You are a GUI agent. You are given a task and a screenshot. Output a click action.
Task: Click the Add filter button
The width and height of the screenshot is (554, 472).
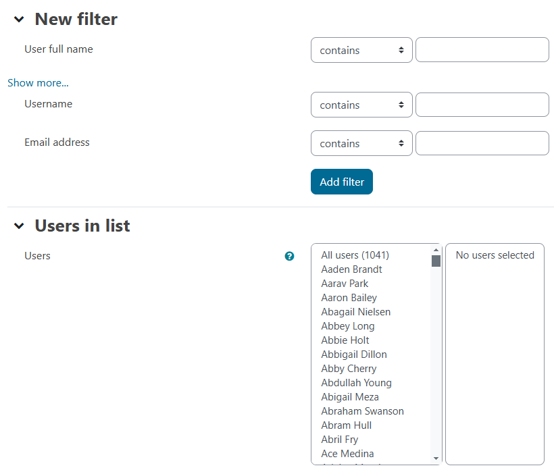(x=342, y=182)
